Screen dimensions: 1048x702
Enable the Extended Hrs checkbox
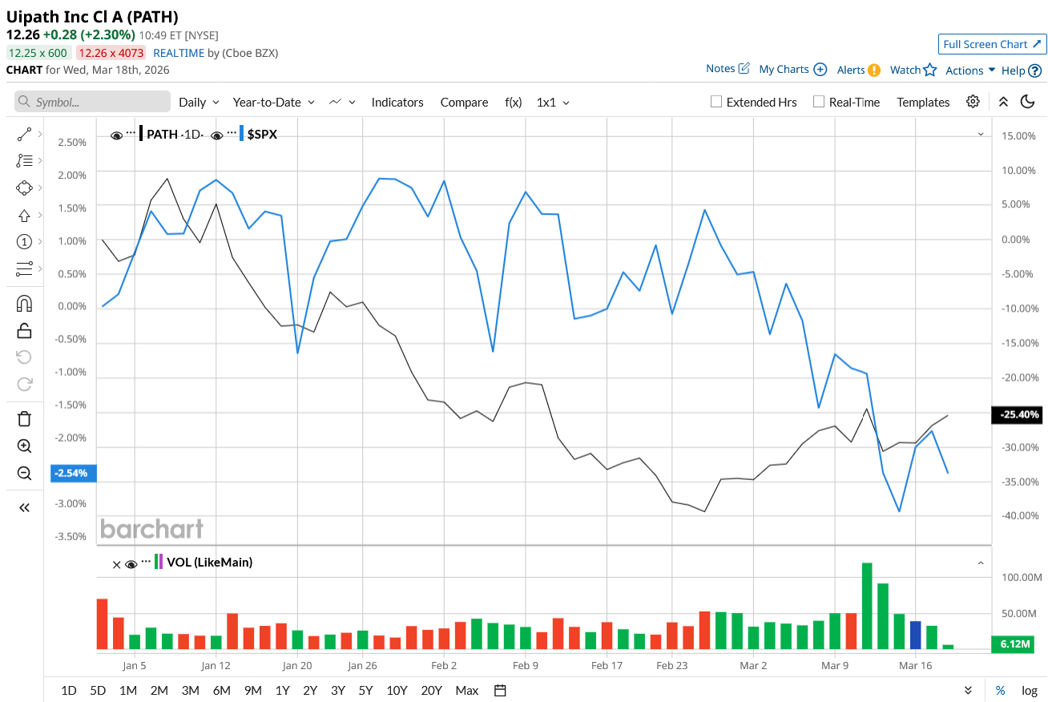point(717,102)
